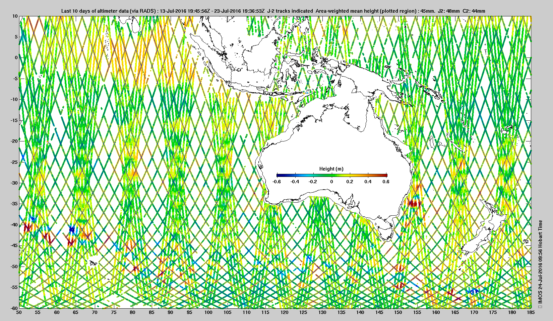Click latitude axis label "-10"
Viewport: 553px width, 321px height.
coord(14,99)
